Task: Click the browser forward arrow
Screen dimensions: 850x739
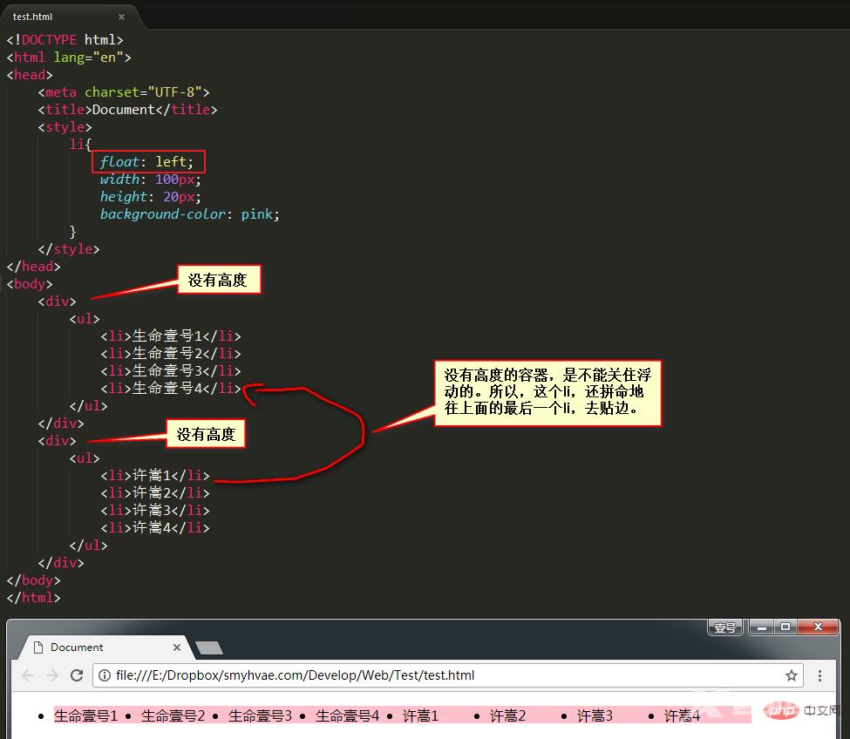Action: pos(52,675)
